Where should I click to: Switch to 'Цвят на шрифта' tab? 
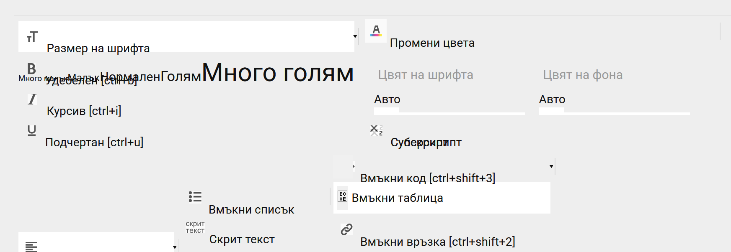click(425, 75)
